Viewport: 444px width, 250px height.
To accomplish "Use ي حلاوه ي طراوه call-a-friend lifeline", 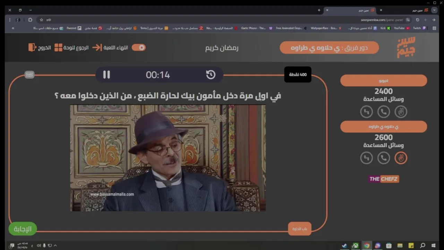I will pos(384,158).
